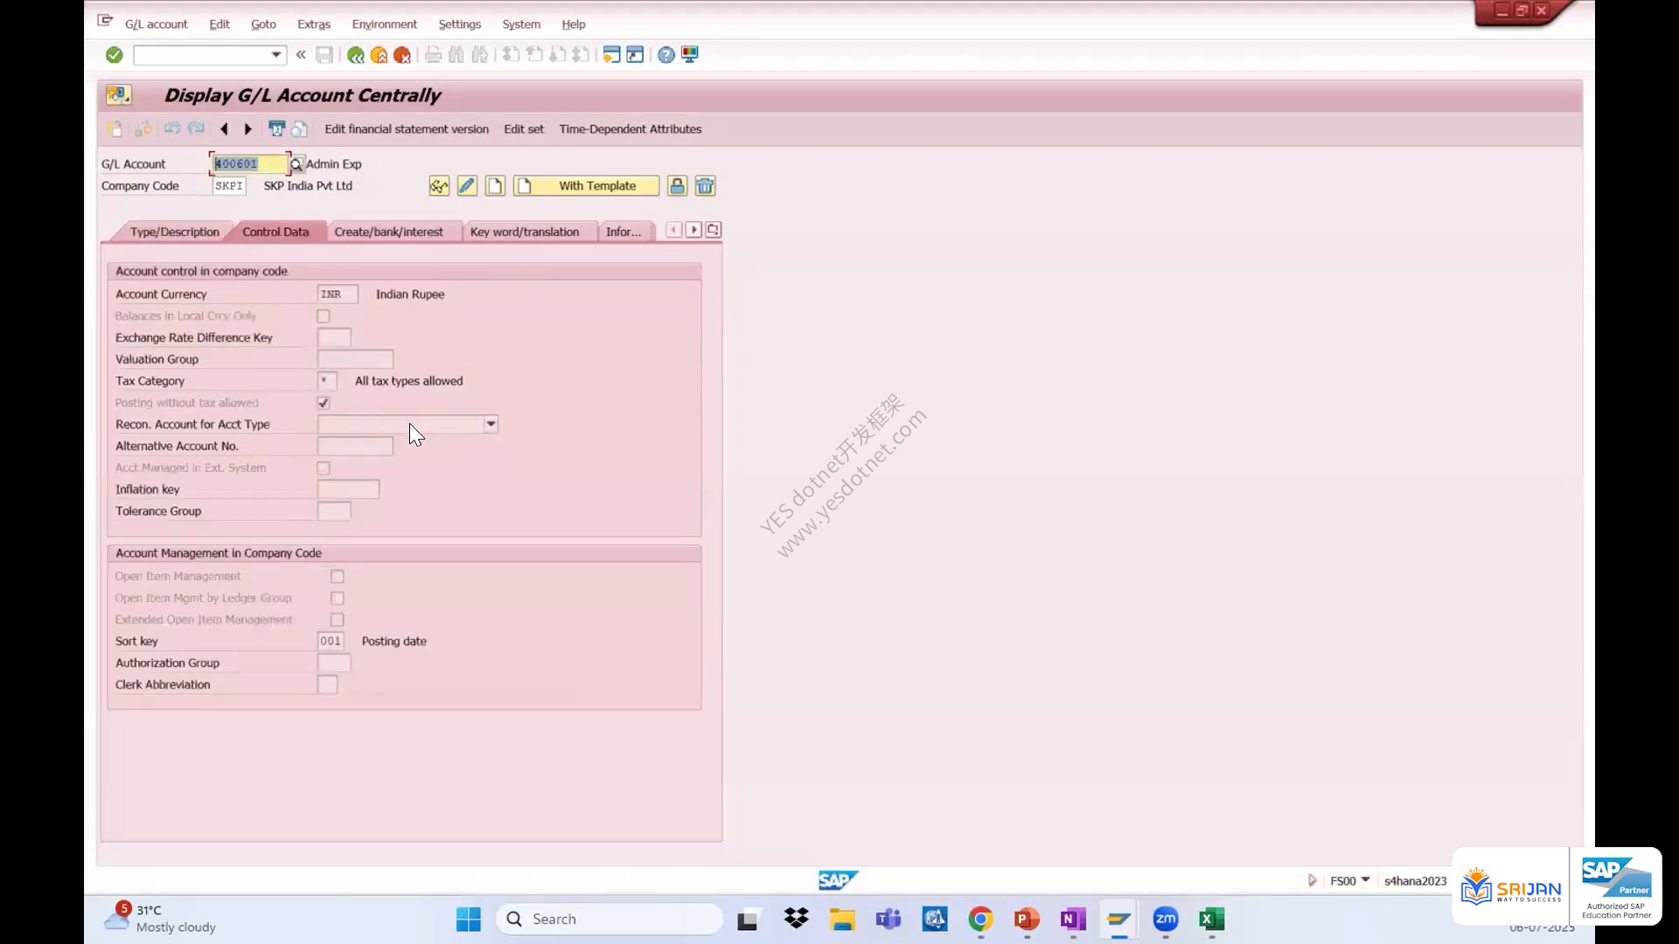Image resolution: width=1679 pixels, height=944 pixels.
Task: Open the G/L account menu
Action: (x=156, y=24)
